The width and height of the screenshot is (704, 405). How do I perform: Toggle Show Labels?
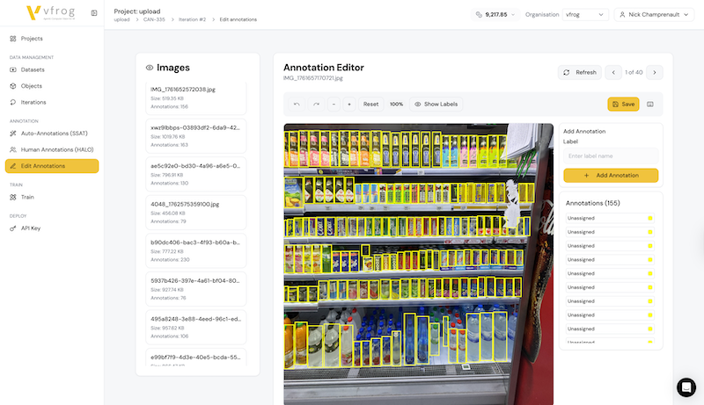(436, 104)
